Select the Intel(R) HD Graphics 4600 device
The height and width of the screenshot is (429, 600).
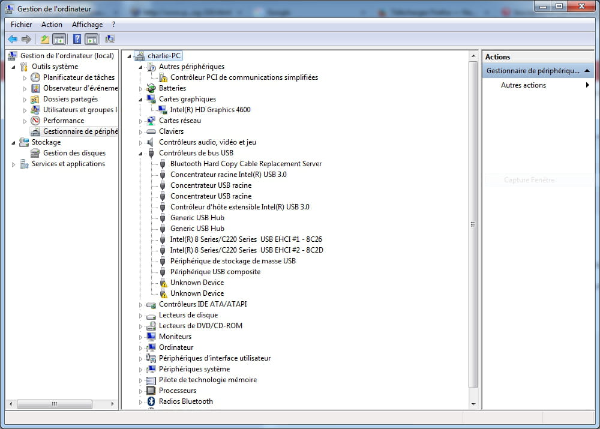pos(210,110)
